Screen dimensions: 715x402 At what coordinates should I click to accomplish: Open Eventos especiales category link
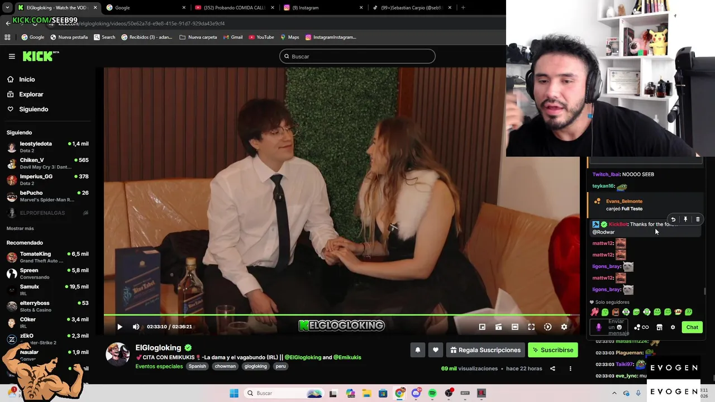click(159, 366)
